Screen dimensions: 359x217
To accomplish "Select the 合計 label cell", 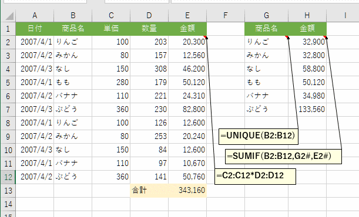I will click(149, 191).
